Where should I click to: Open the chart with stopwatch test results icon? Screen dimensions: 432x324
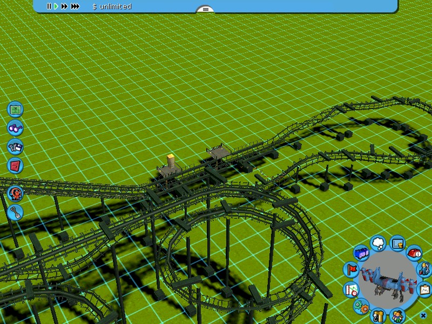352,289
